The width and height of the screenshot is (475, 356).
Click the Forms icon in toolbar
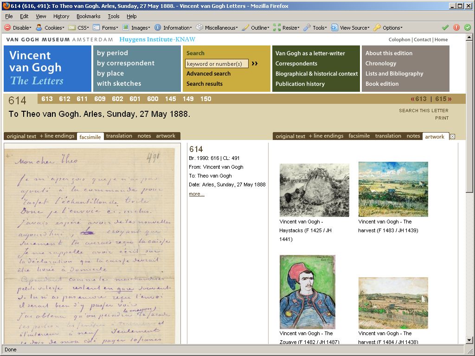pos(96,27)
